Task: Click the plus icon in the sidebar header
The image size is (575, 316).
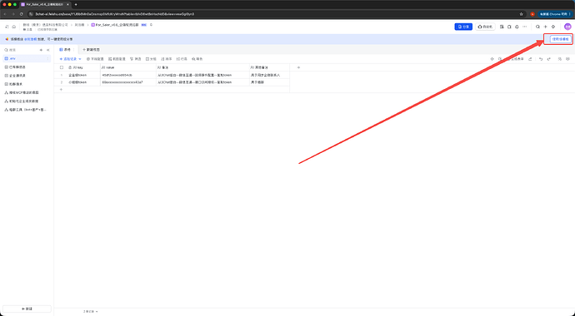Action: coord(41,50)
